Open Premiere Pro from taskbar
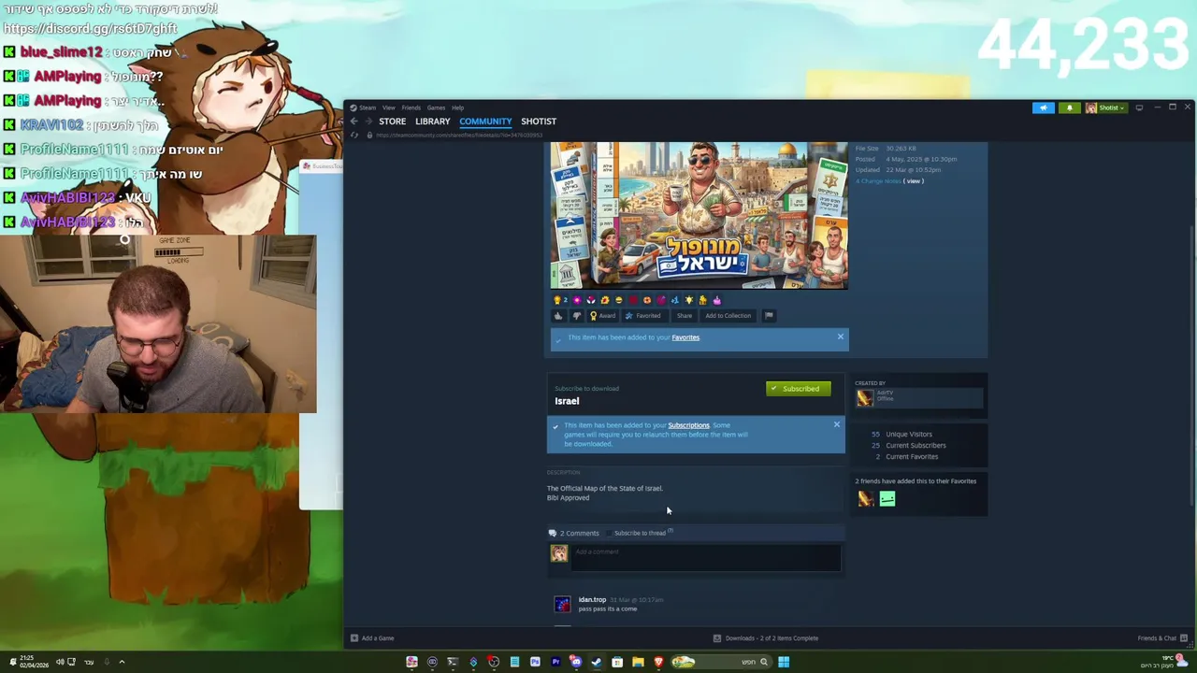 [555, 662]
